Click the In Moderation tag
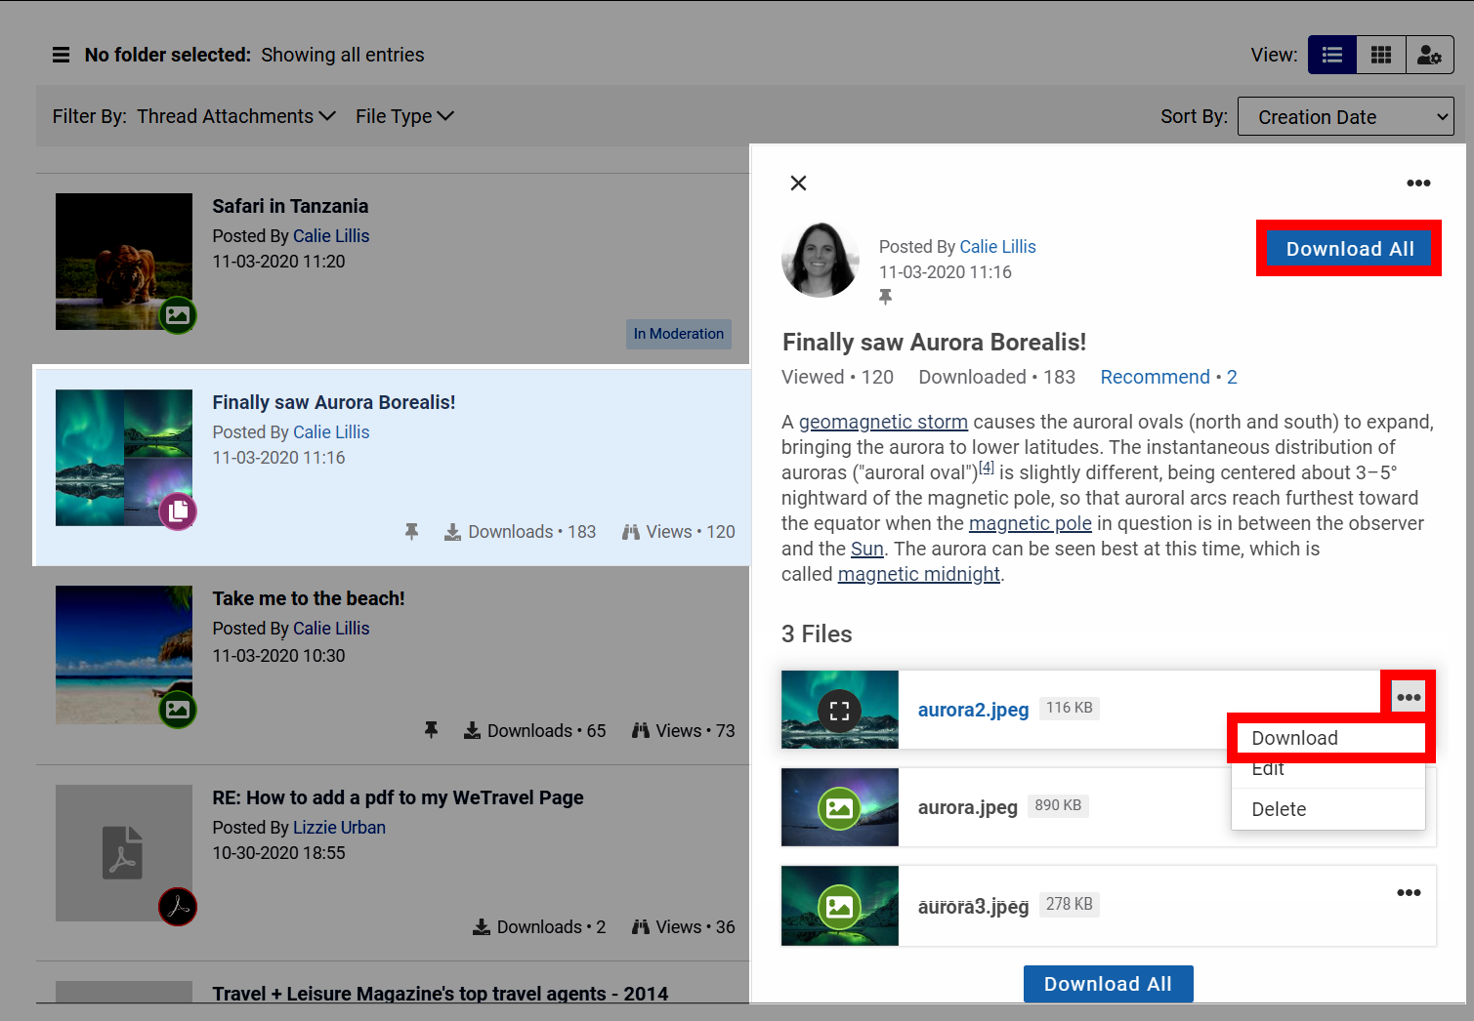Image resolution: width=1474 pixels, height=1021 pixels. (x=679, y=334)
